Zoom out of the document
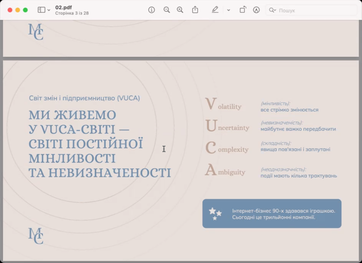This screenshot has width=362, height=263. [x=167, y=10]
